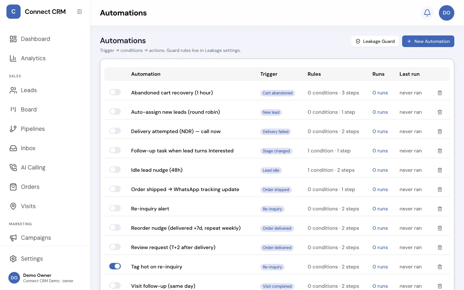View 0 runs for Tag hot on re-inquiry
The image size is (464, 290).
tap(380, 267)
